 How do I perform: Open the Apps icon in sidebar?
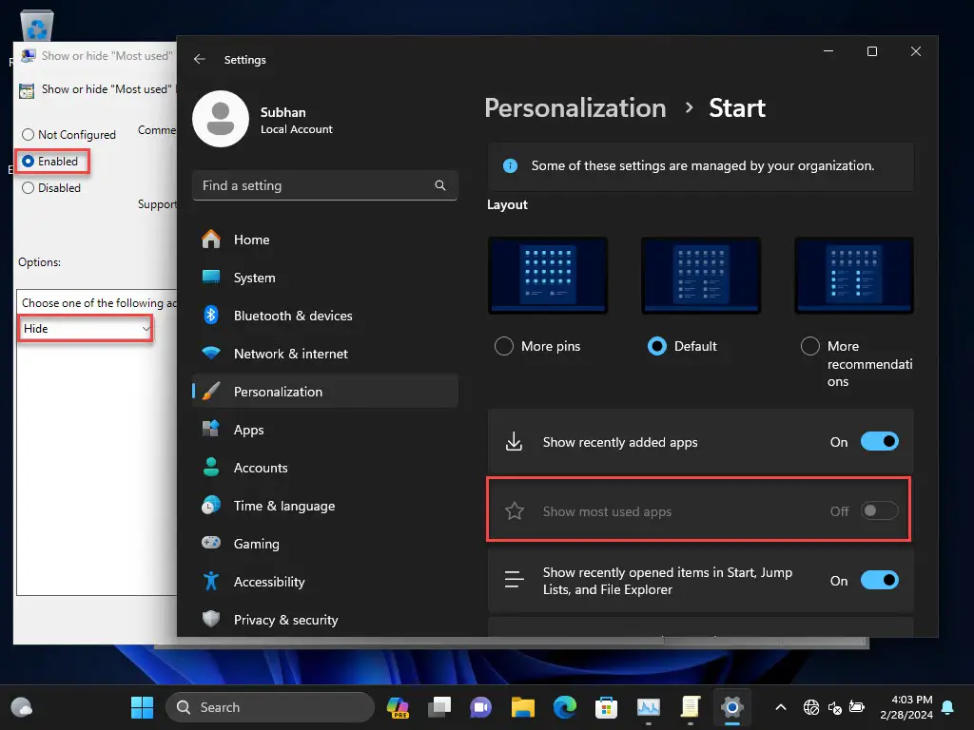click(211, 429)
